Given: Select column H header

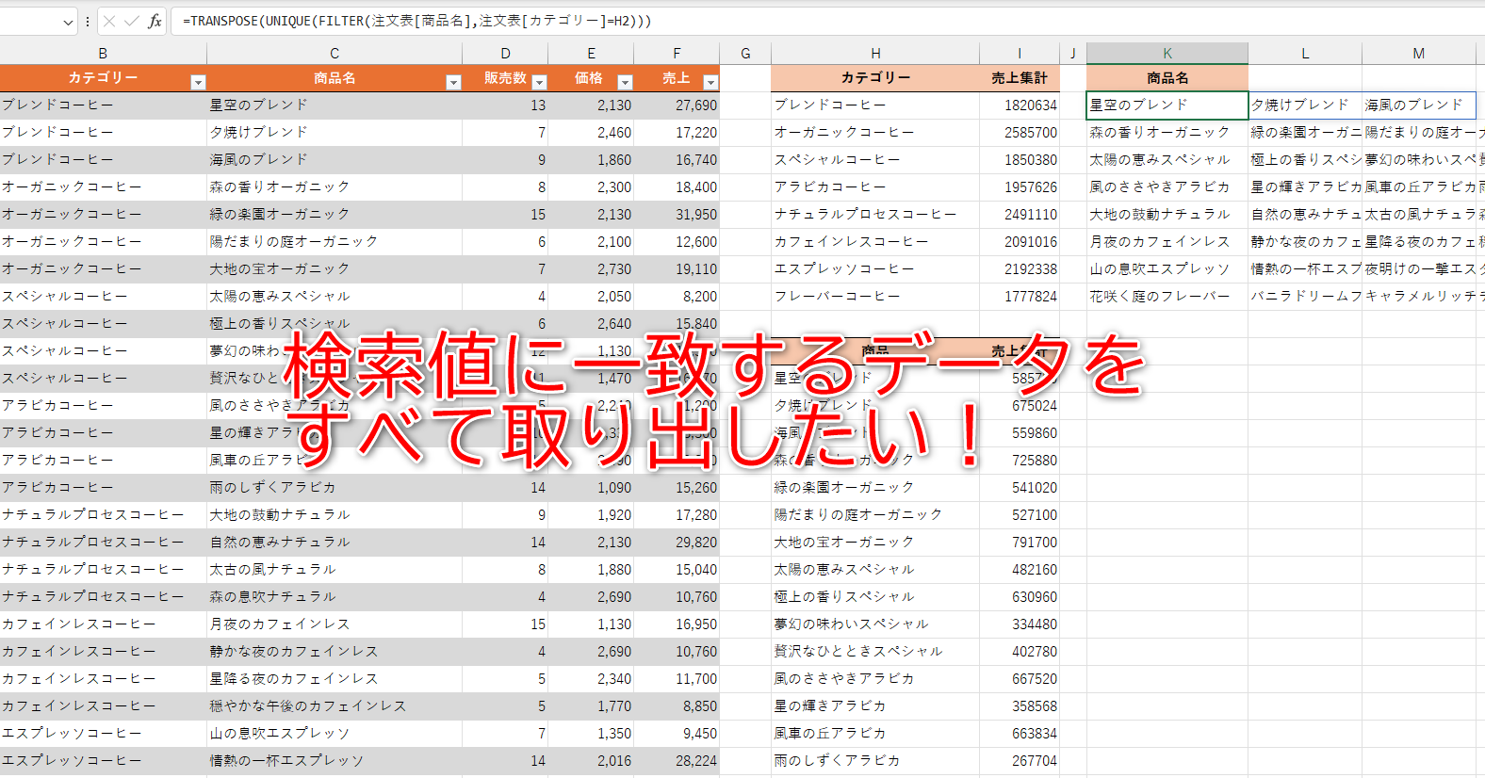Looking at the screenshot, I should pos(875,54).
